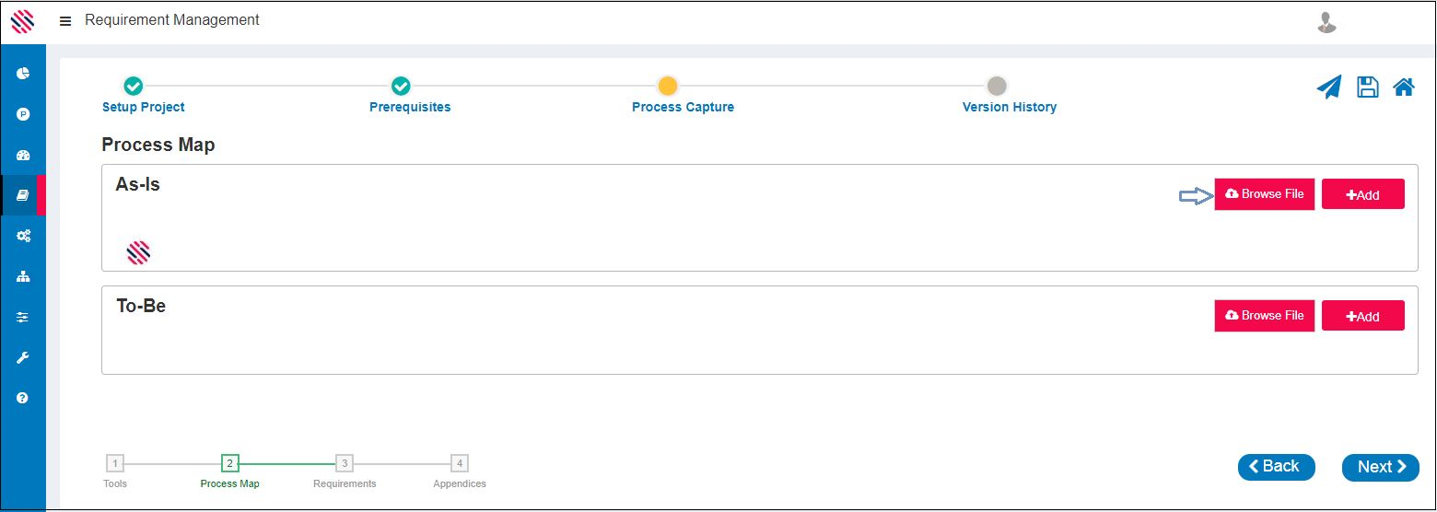1437x512 pixels.
Task: Select the Version History step
Action: click(996, 87)
